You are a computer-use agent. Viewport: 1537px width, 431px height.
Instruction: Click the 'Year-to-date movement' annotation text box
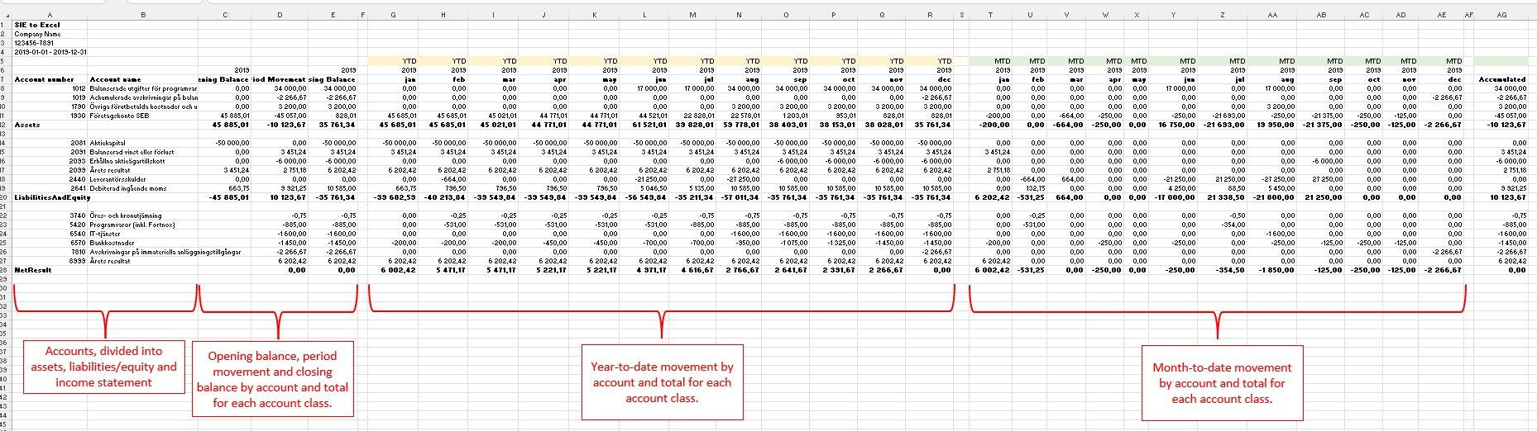click(x=662, y=382)
